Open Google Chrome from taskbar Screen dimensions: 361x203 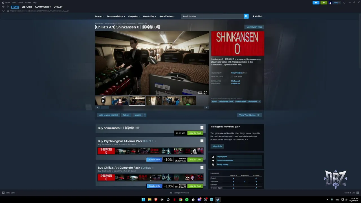click(x=180, y=200)
